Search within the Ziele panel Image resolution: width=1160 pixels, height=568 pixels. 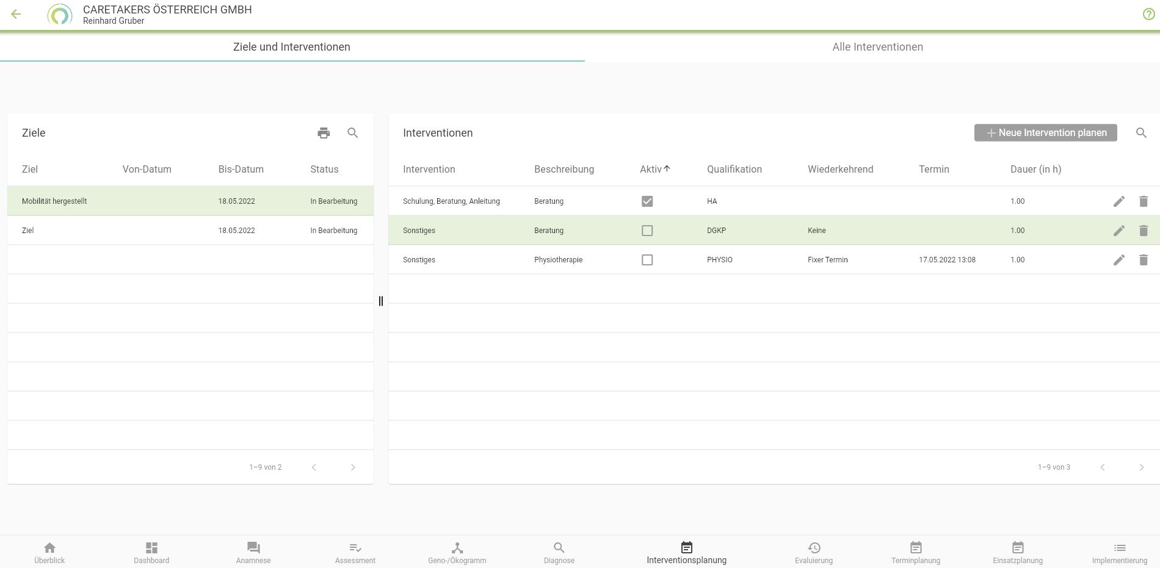tap(353, 133)
